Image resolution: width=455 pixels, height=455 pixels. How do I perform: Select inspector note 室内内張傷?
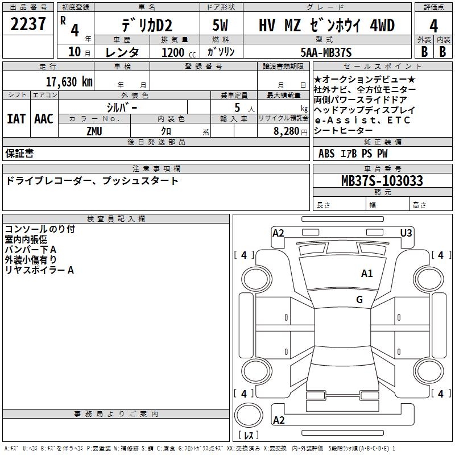point(26,239)
